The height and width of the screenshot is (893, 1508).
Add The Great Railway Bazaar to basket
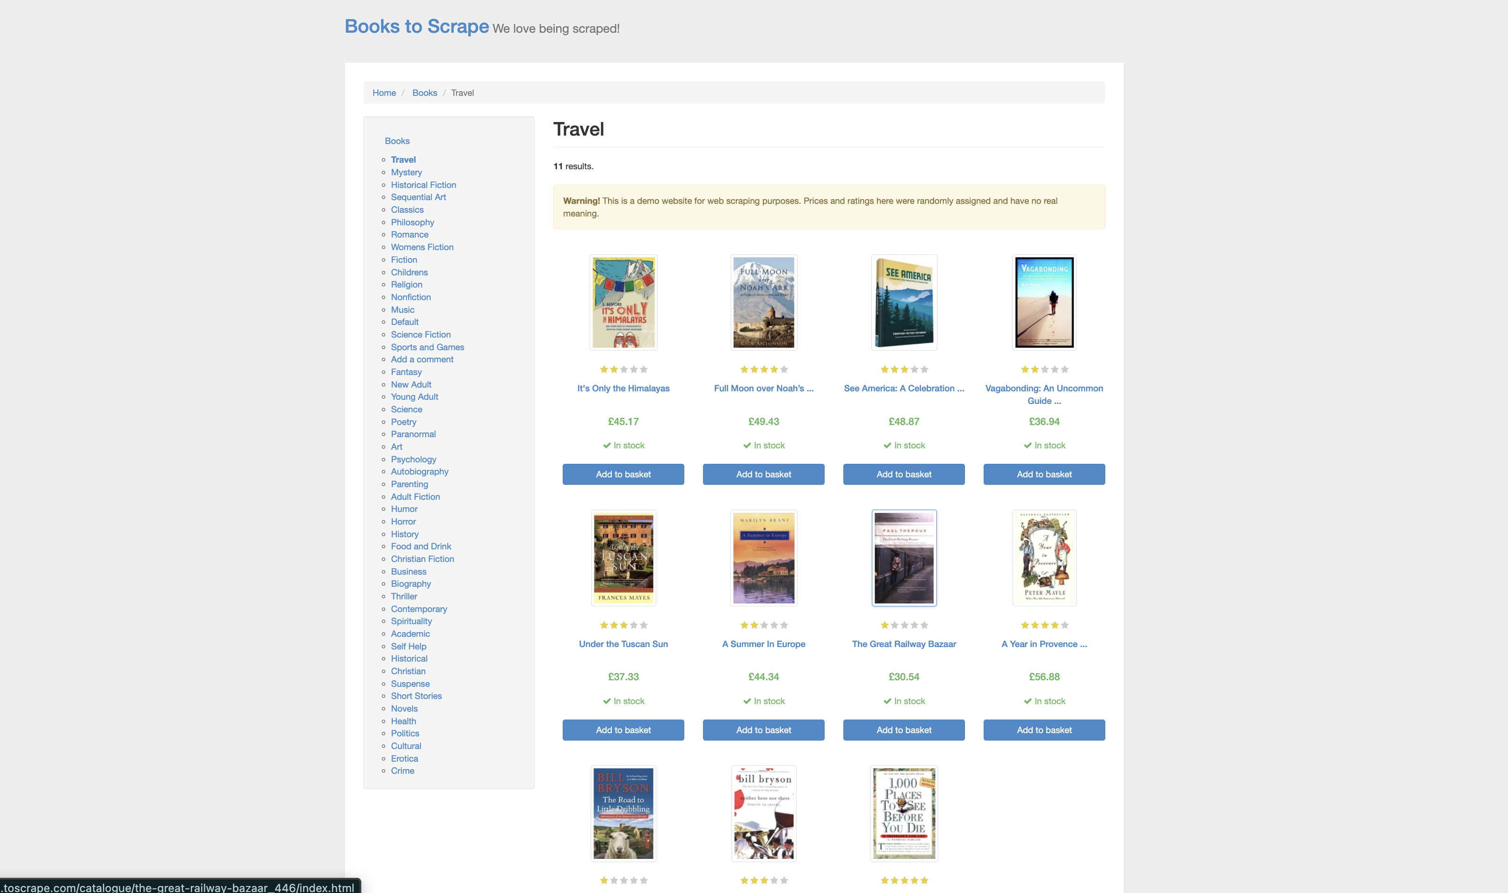point(904,730)
